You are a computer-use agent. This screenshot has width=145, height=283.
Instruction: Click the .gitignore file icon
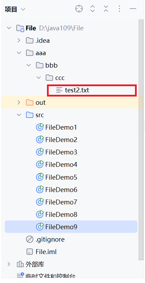[30, 239]
